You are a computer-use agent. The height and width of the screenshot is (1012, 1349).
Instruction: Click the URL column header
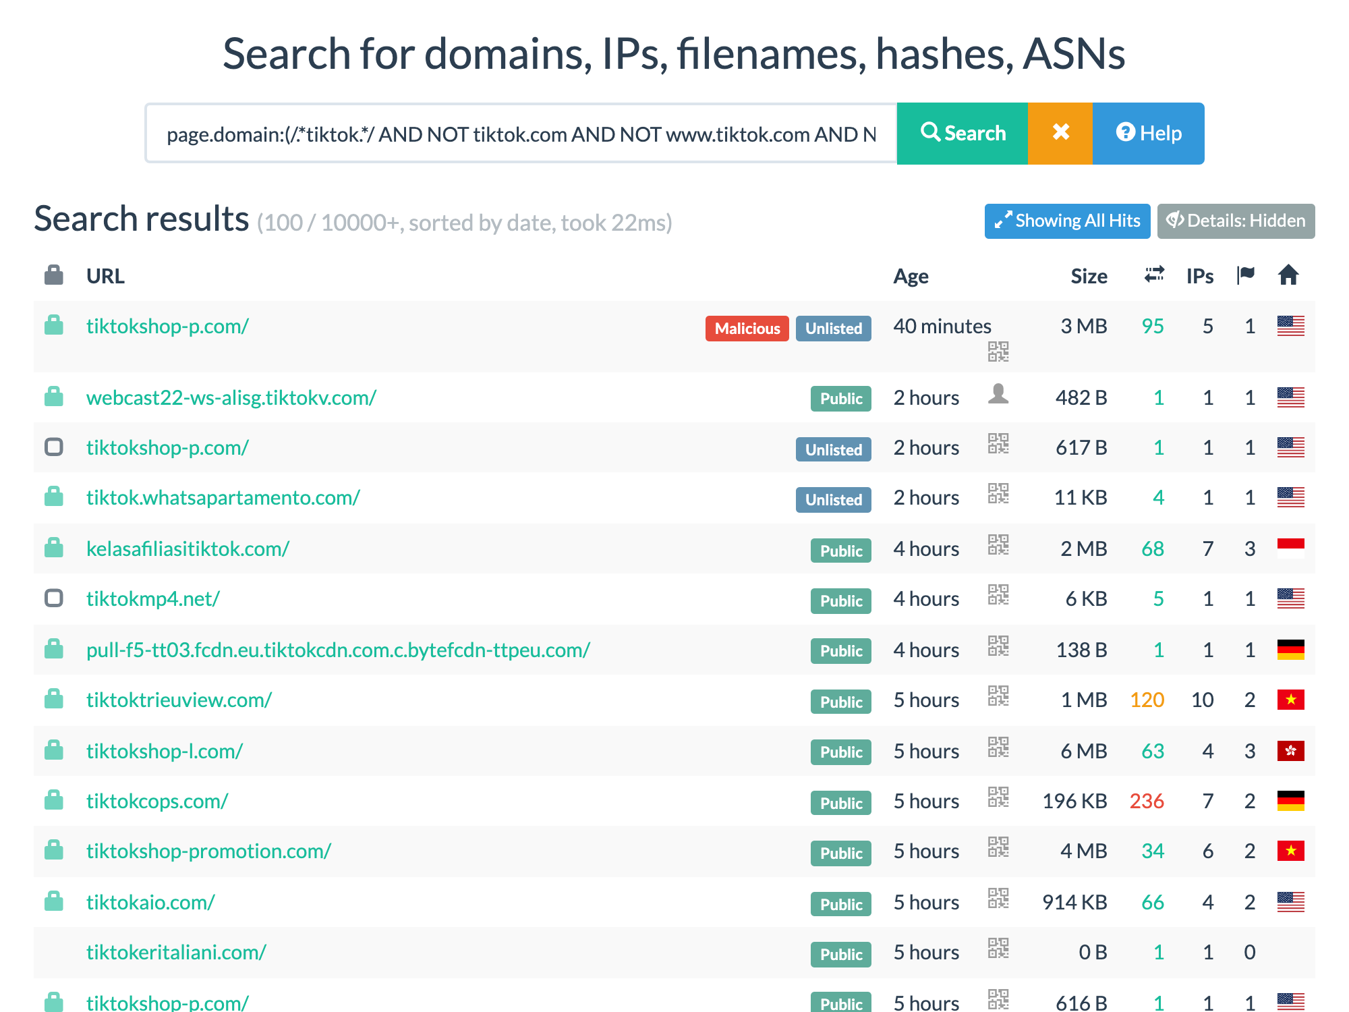click(105, 276)
